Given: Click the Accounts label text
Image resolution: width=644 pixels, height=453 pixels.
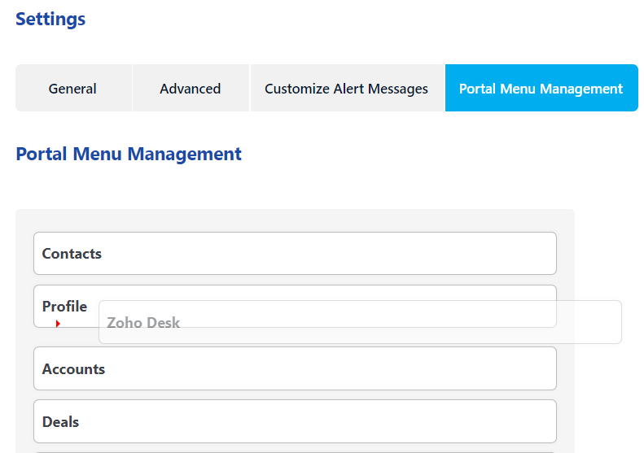Looking at the screenshot, I should pos(73,369).
